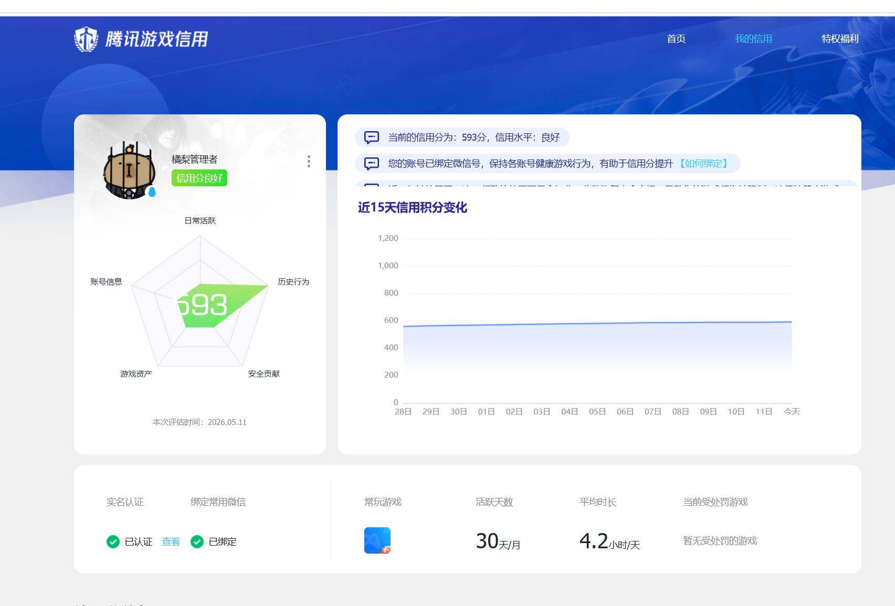Click the 暂无受处罚的游戏 text
This screenshot has height=606, width=895.
click(x=720, y=541)
